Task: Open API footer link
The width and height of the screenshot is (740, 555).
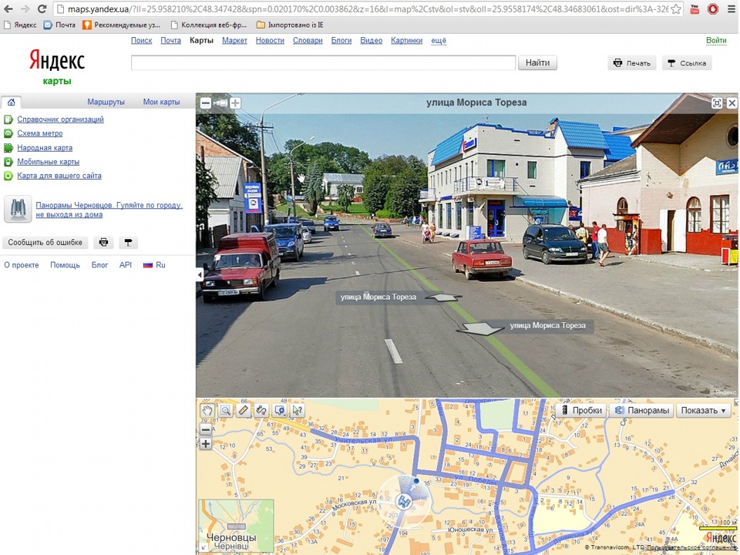Action: click(126, 265)
